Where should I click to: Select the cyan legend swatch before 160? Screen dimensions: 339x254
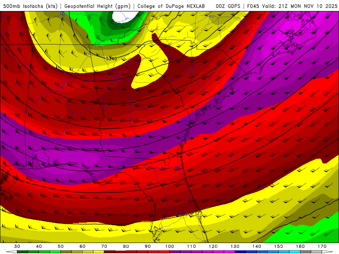(295, 252)
